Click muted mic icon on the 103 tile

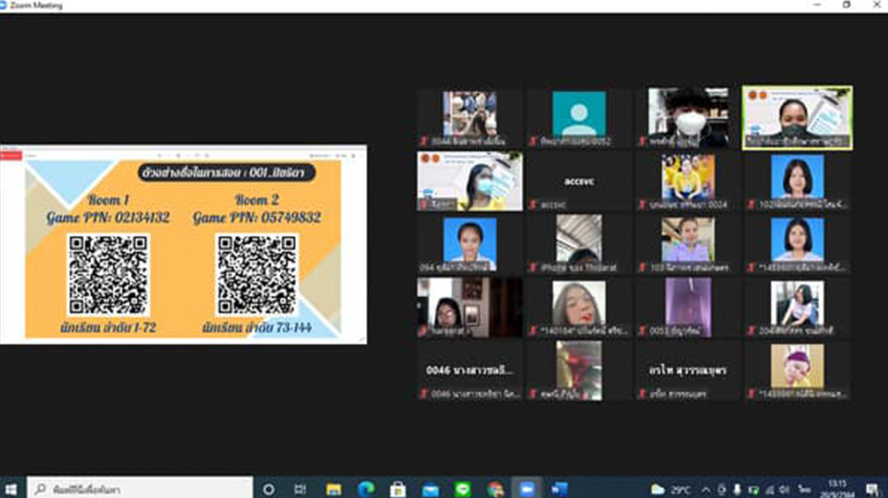tap(642, 267)
